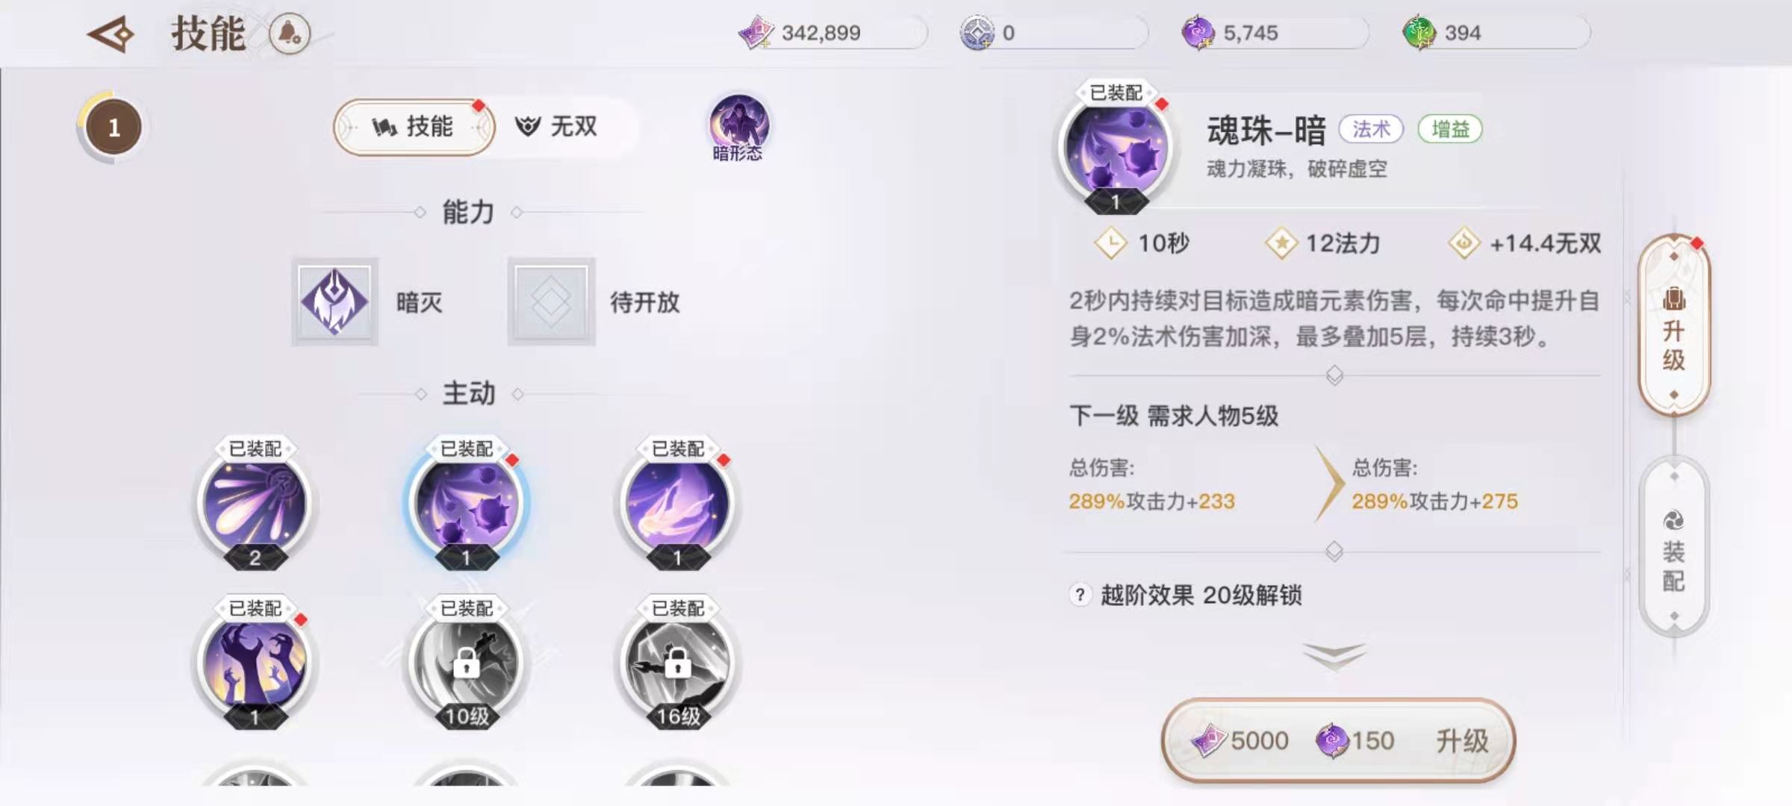Open the 升级 side tab
The height and width of the screenshot is (806, 1792).
pyautogui.click(x=1674, y=325)
